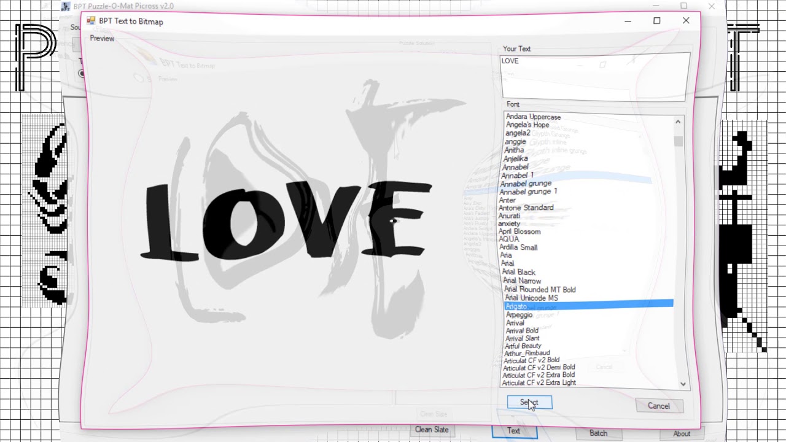The image size is (786, 442).
Task: Select the anxiety font
Action: (509, 223)
